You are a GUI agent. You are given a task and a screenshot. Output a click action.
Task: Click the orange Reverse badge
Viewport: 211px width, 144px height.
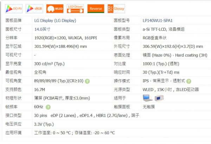pyautogui.click(x=96, y=9)
